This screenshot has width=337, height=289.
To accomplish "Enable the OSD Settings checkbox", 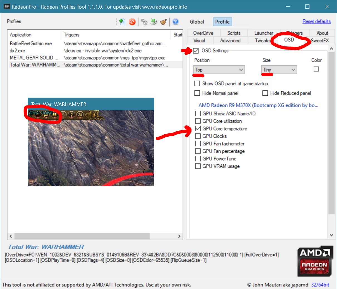I will pos(196,51).
